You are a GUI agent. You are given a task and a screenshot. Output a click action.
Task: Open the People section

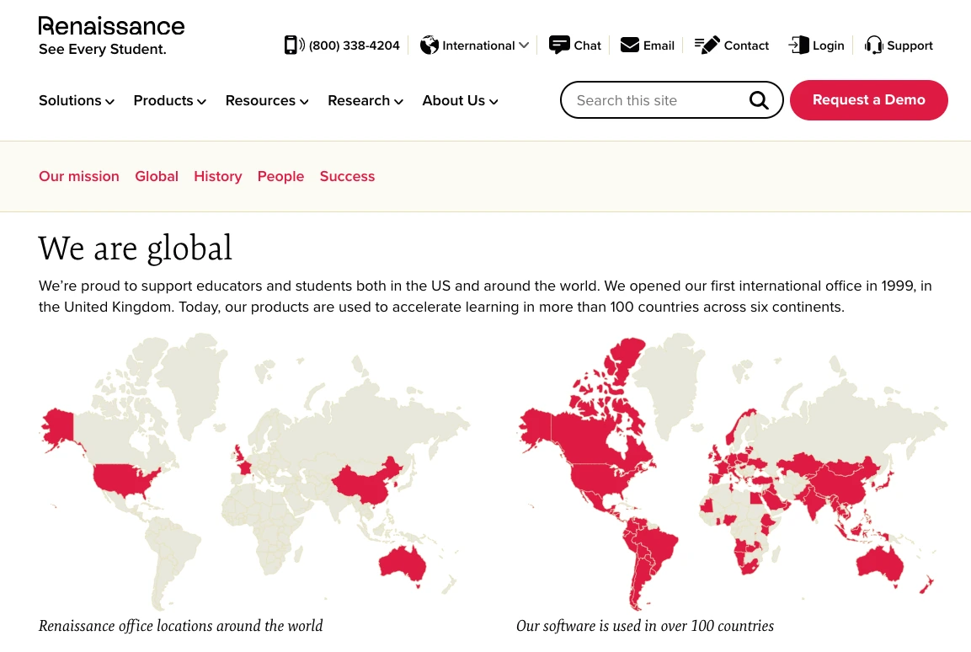pyautogui.click(x=280, y=176)
